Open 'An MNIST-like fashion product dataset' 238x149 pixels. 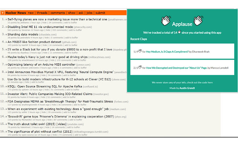(34, 42)
